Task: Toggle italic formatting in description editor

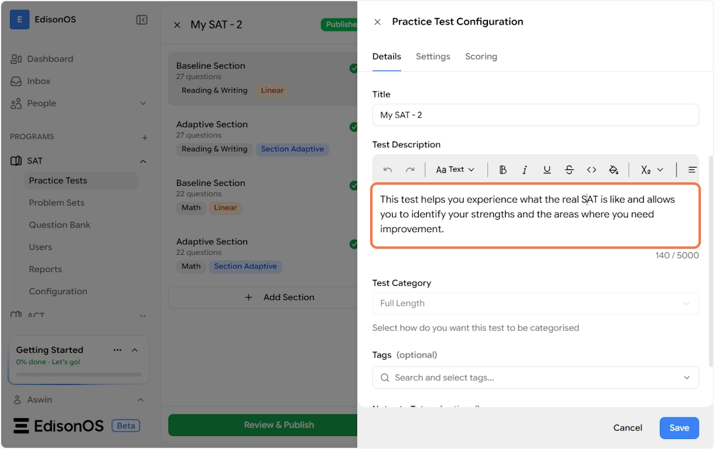Action: (x=525, y=170)
